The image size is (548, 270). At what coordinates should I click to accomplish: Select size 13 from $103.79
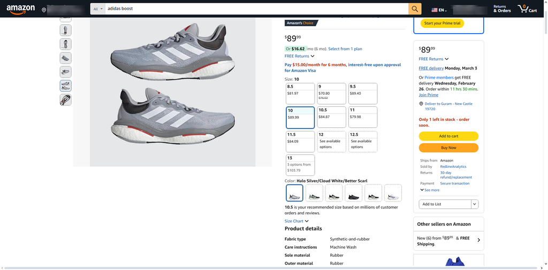(x=300, y=165)
